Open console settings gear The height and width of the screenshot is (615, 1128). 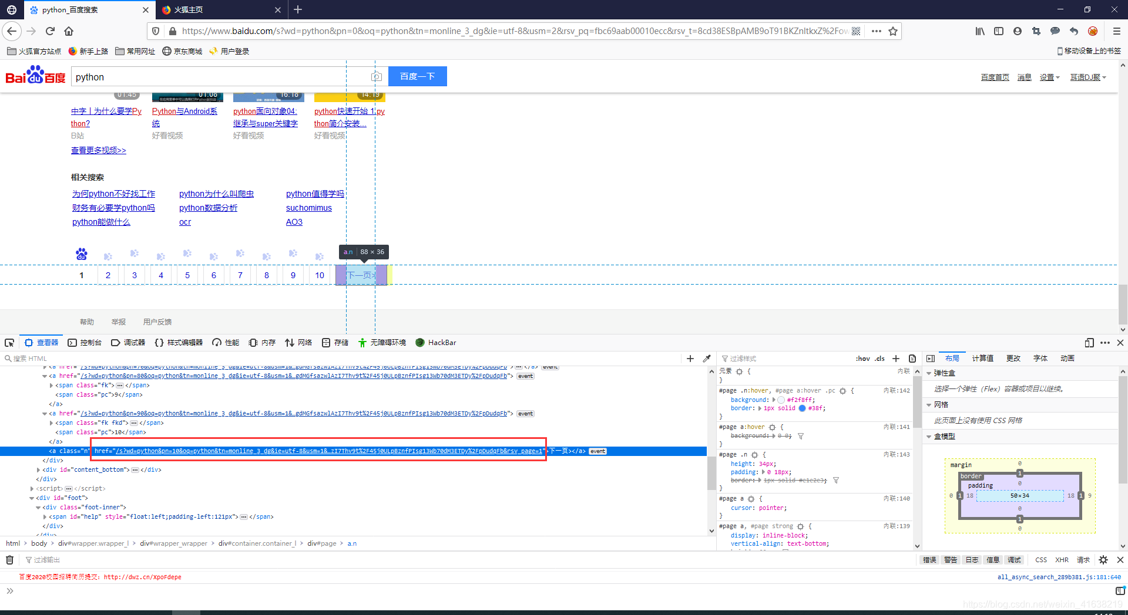click(1103, 560)
